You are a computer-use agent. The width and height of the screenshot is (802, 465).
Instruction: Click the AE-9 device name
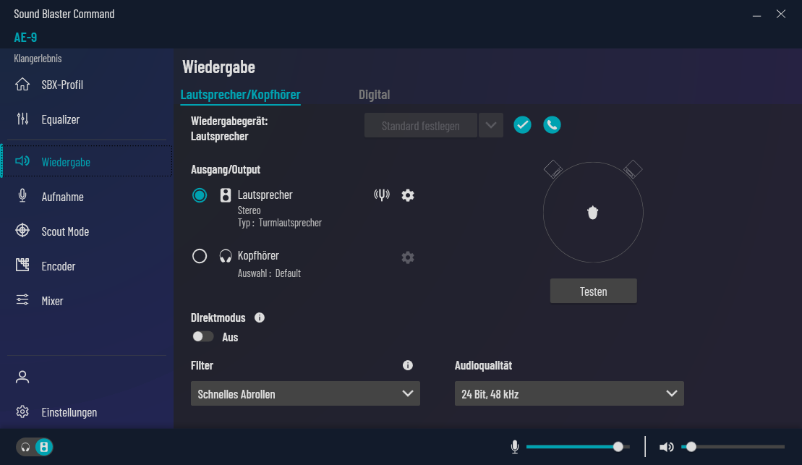pyautogui.click(x=25, y=38)
